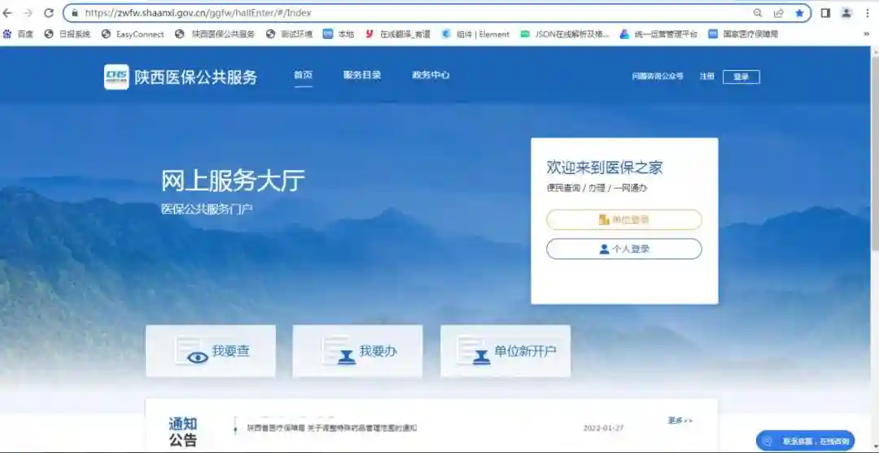The image size is (879, 453).
Task: Open the browser side panel icon
Action: (x=825, y=13)
